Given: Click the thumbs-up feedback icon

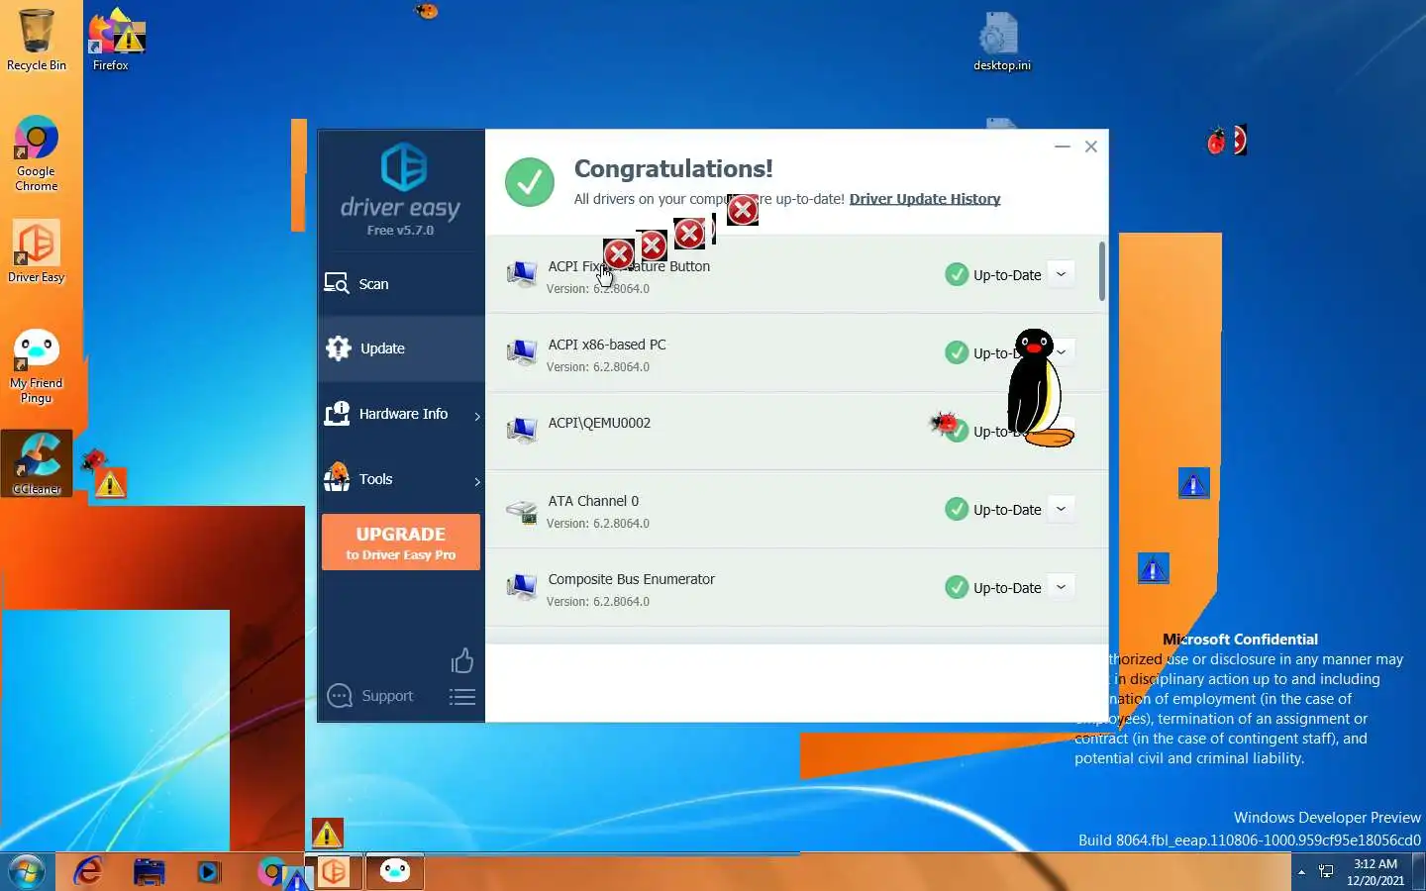Looking at the screenshot, I should click(x=462, y=660).
